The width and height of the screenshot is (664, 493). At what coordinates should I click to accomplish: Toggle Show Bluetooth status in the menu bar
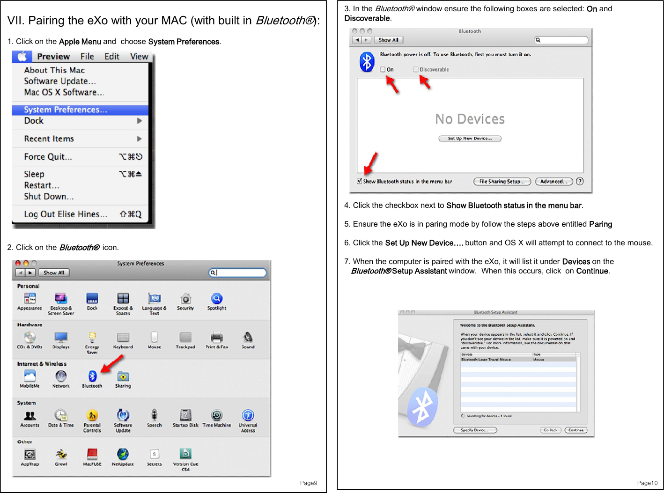[360, 181]
